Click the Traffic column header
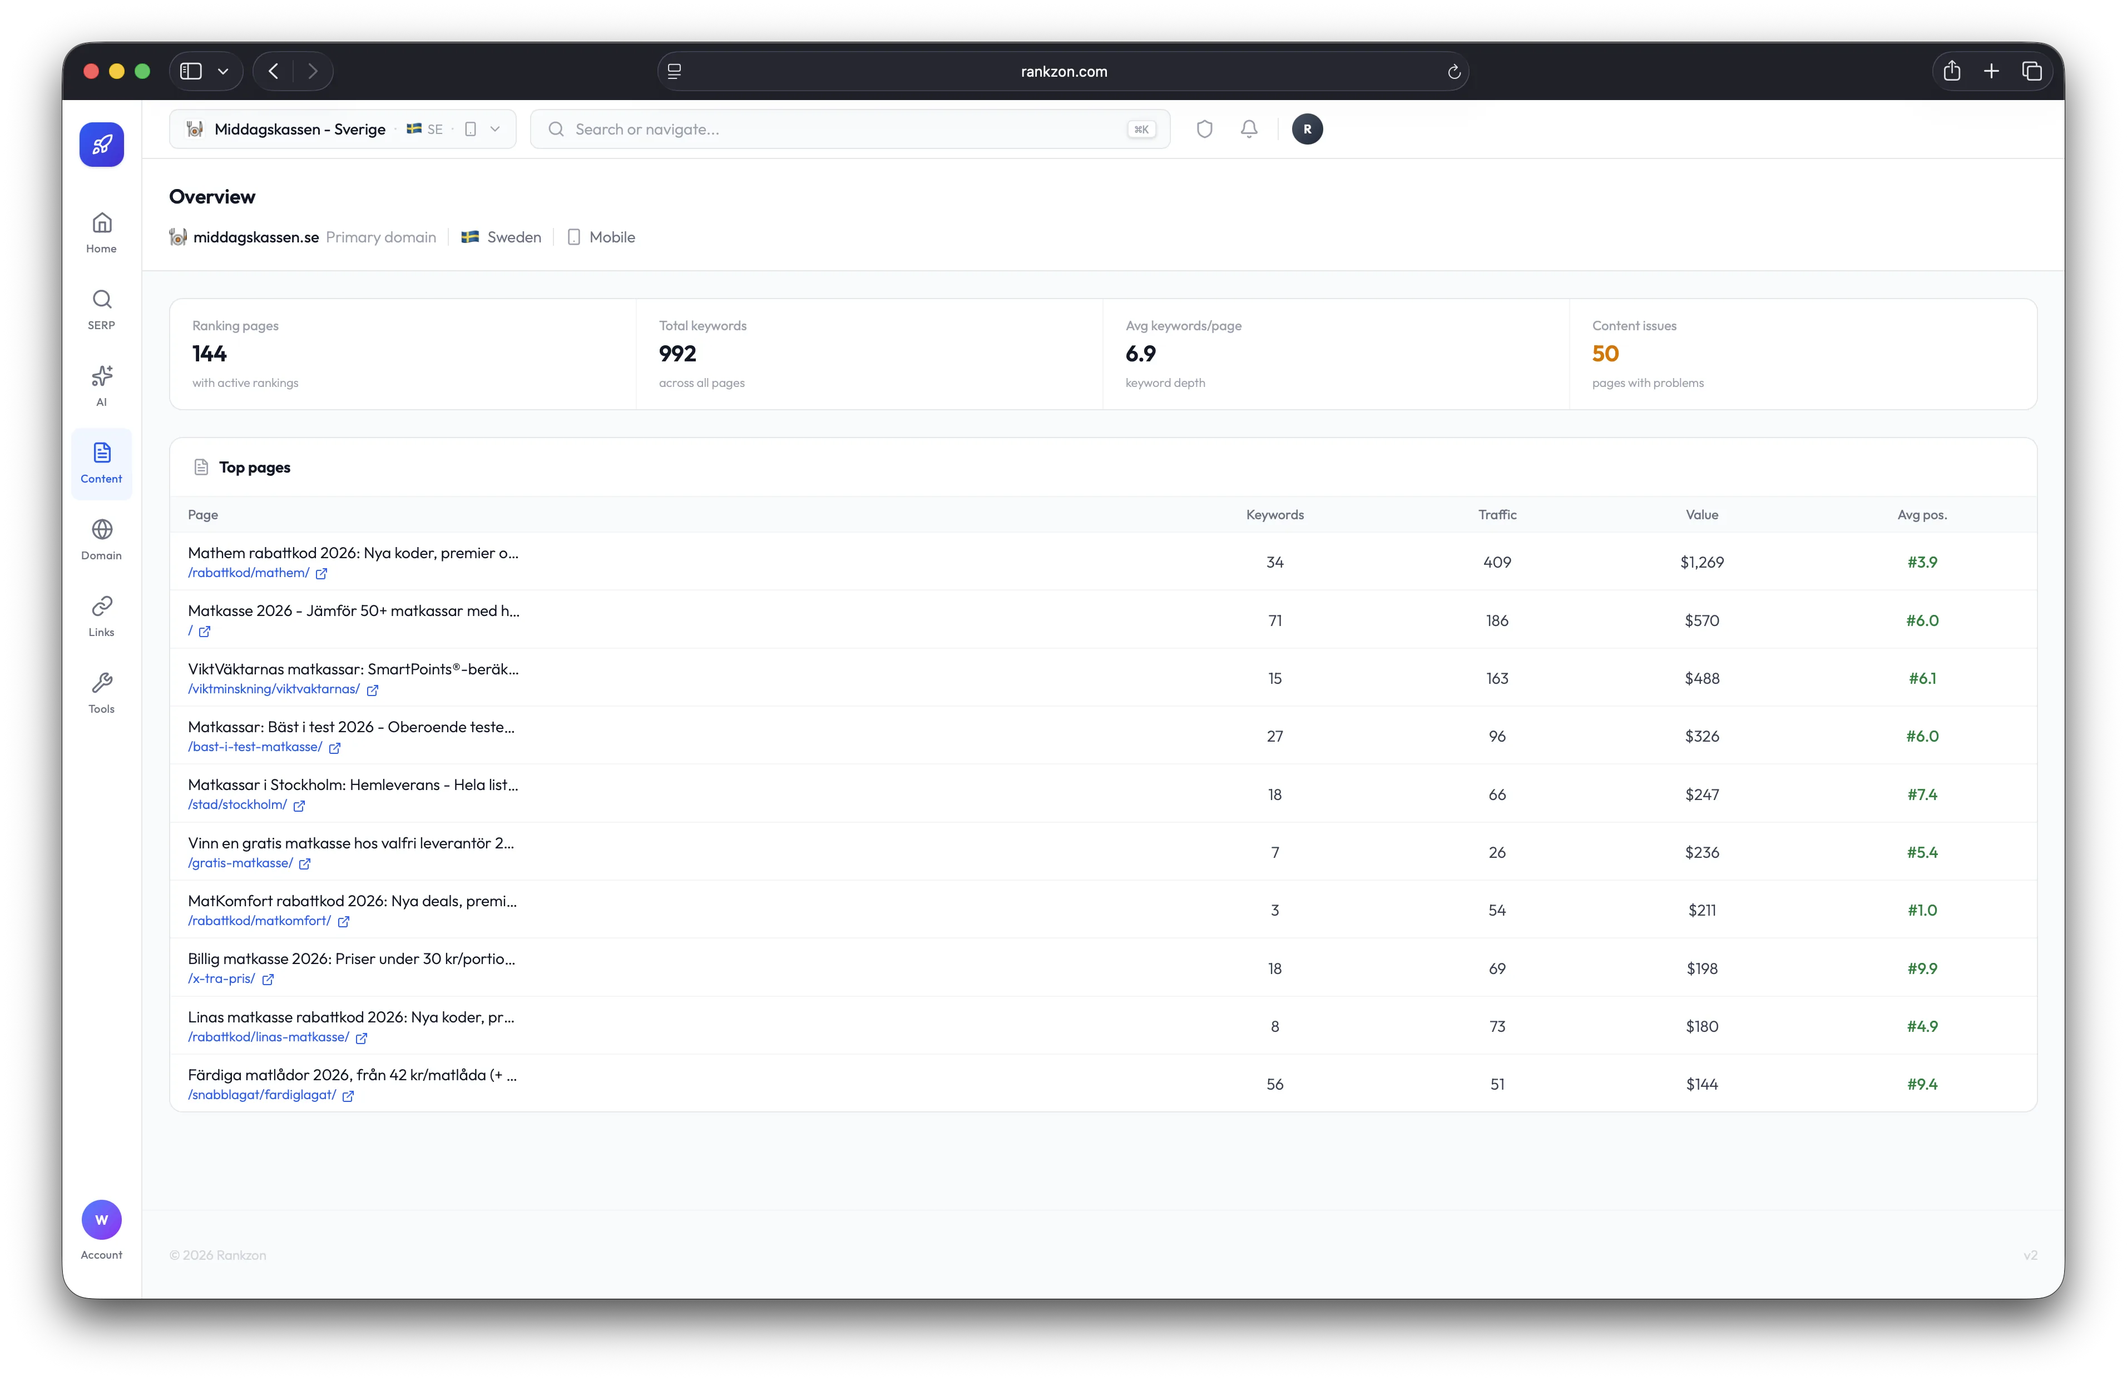 tap(1498, 515)
